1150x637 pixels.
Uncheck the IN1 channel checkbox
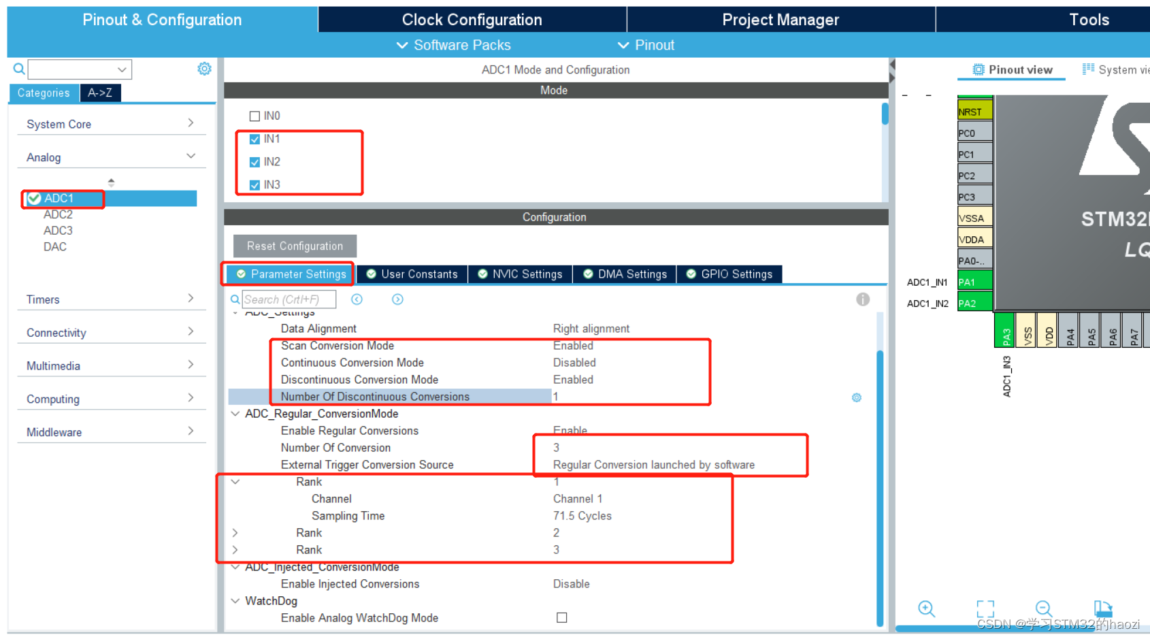[x=254, y=139]
